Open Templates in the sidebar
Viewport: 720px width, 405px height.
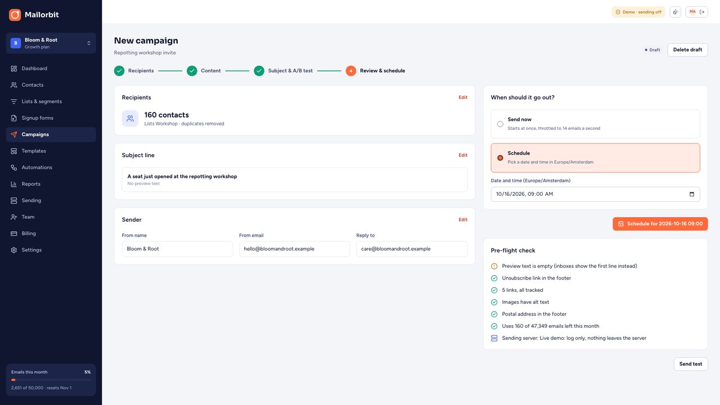[51, 151]
